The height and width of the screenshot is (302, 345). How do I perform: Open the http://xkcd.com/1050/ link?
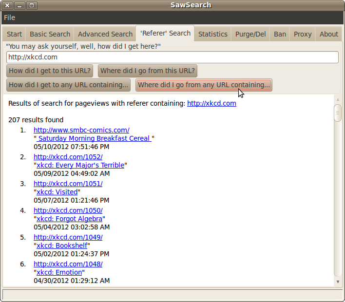tap(68, 210)
